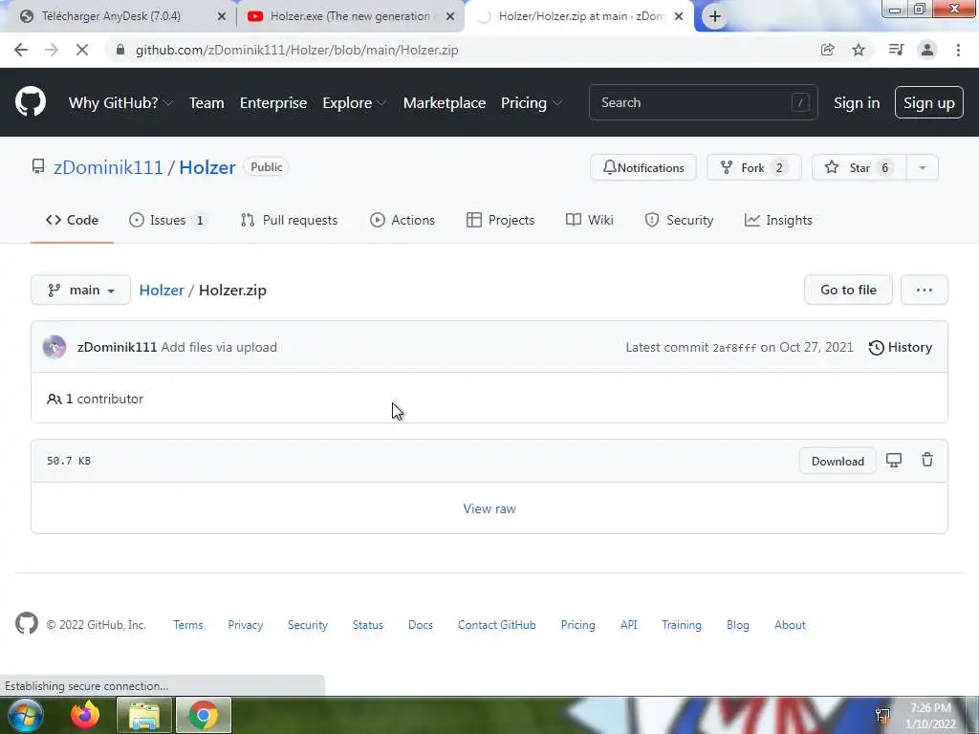Close the Holzer.exe YouTube tab
The width and height of the screenshot is (979, 734).
tap(450, 17)
